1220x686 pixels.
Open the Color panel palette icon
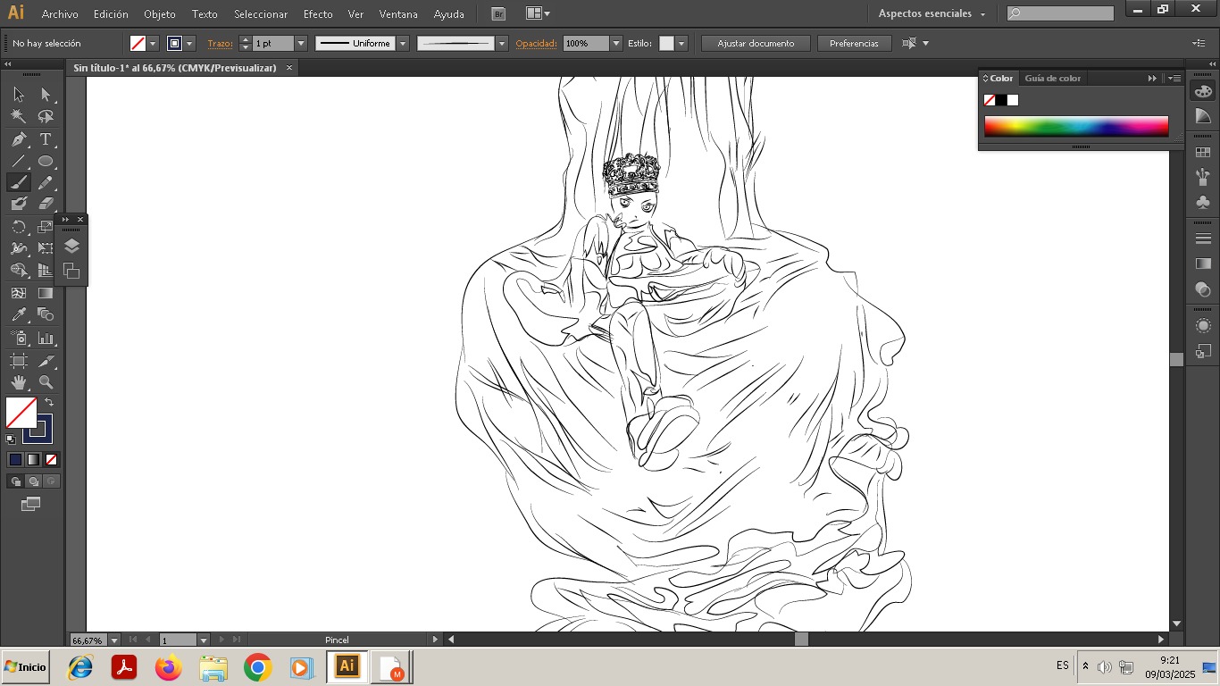[x=1203, y=91]
